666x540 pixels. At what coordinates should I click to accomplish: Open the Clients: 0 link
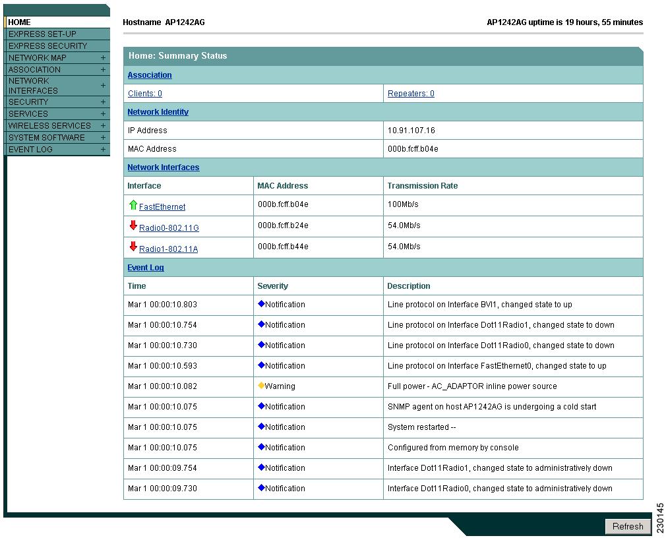pos(144,94)
